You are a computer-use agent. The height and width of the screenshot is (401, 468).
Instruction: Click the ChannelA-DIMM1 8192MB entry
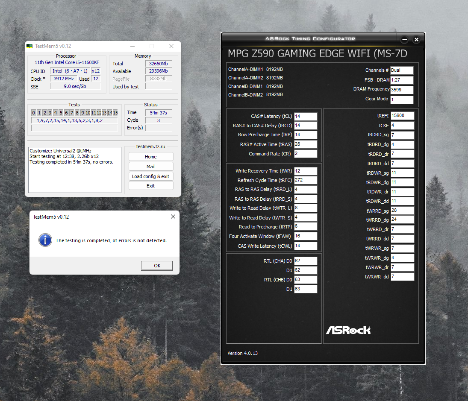[x=256, y=70]
